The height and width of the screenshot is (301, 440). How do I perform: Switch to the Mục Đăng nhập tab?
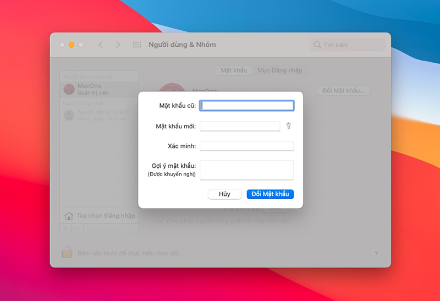(280, 70)
